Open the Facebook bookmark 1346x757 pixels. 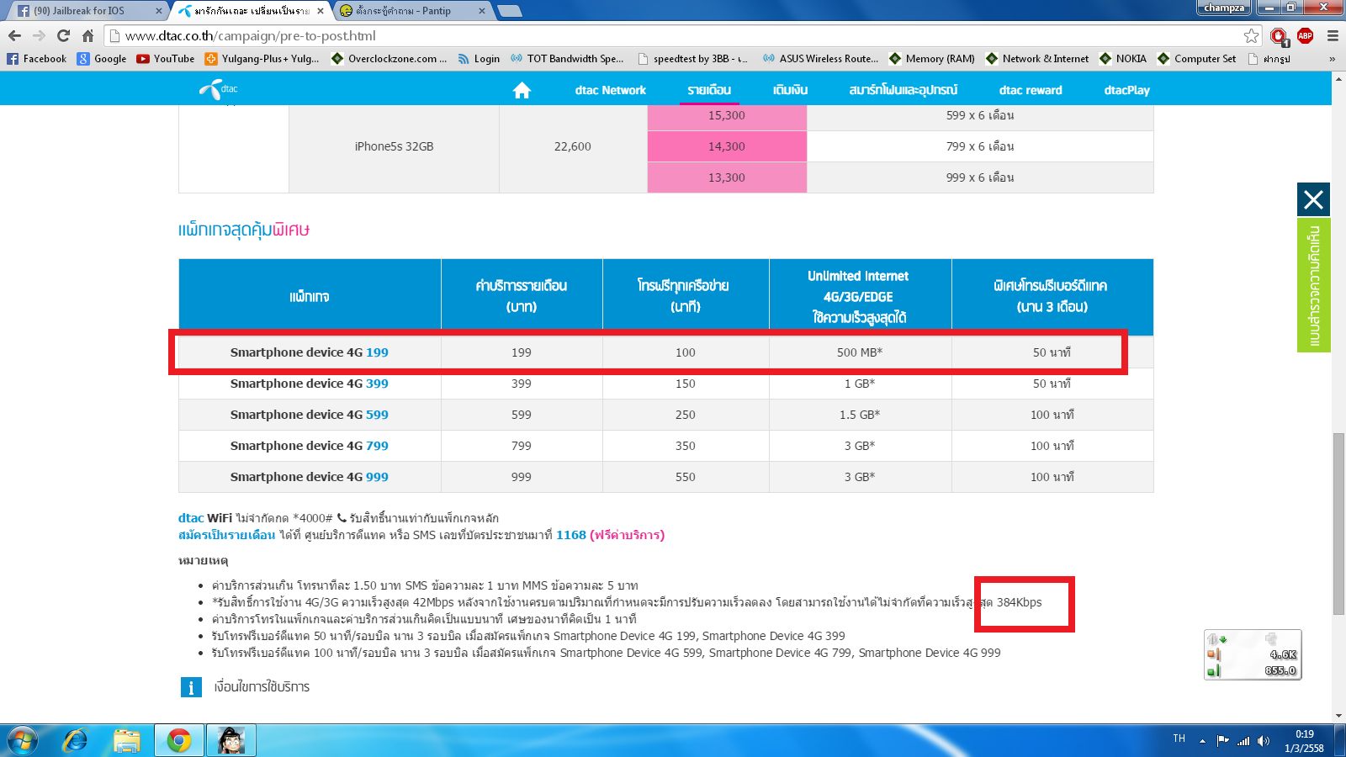point(36,59)
